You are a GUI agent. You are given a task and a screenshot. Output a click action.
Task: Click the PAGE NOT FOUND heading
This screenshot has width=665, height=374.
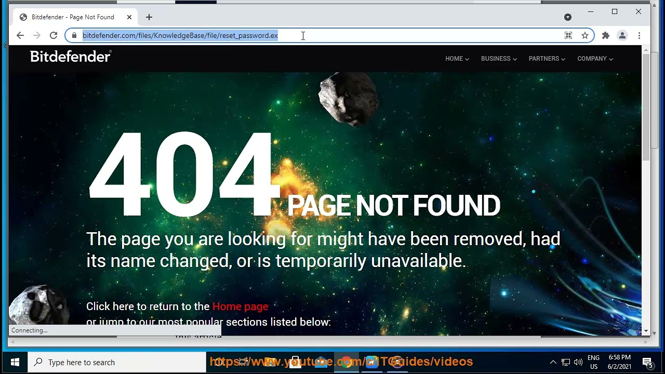click(x=394, y=206)
